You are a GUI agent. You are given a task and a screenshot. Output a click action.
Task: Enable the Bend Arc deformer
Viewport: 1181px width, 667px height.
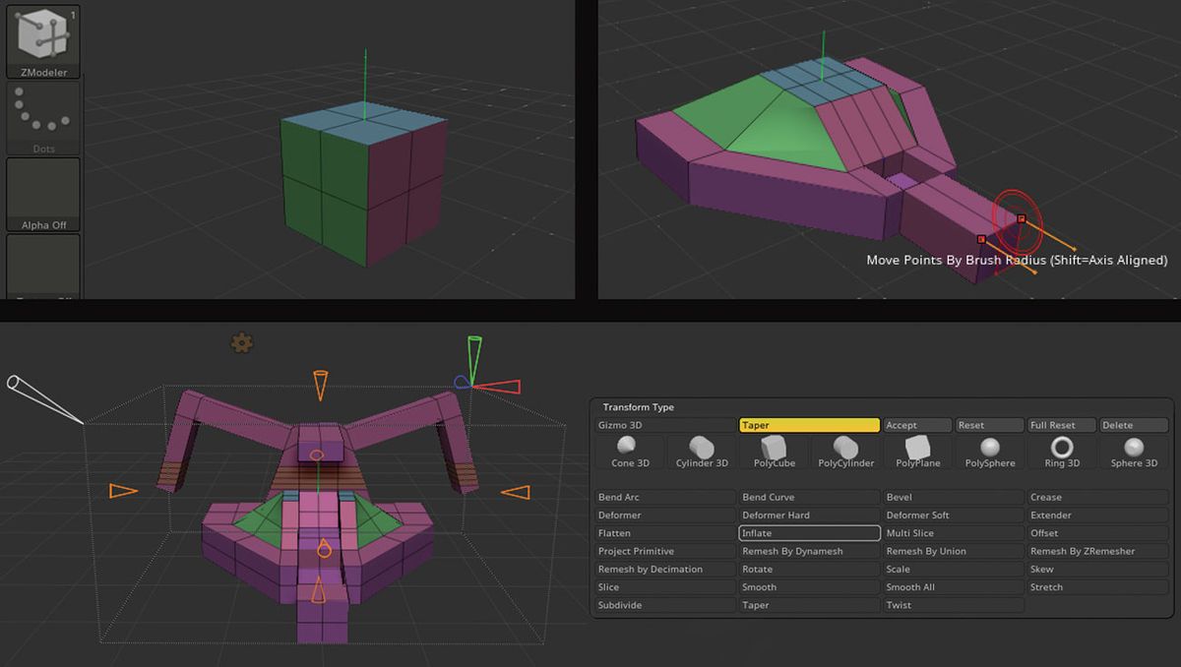[x=663, y=497]
